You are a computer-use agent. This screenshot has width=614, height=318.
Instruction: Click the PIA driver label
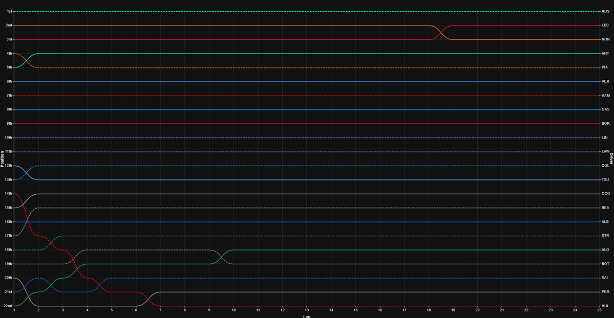click(x=605, y=67)
